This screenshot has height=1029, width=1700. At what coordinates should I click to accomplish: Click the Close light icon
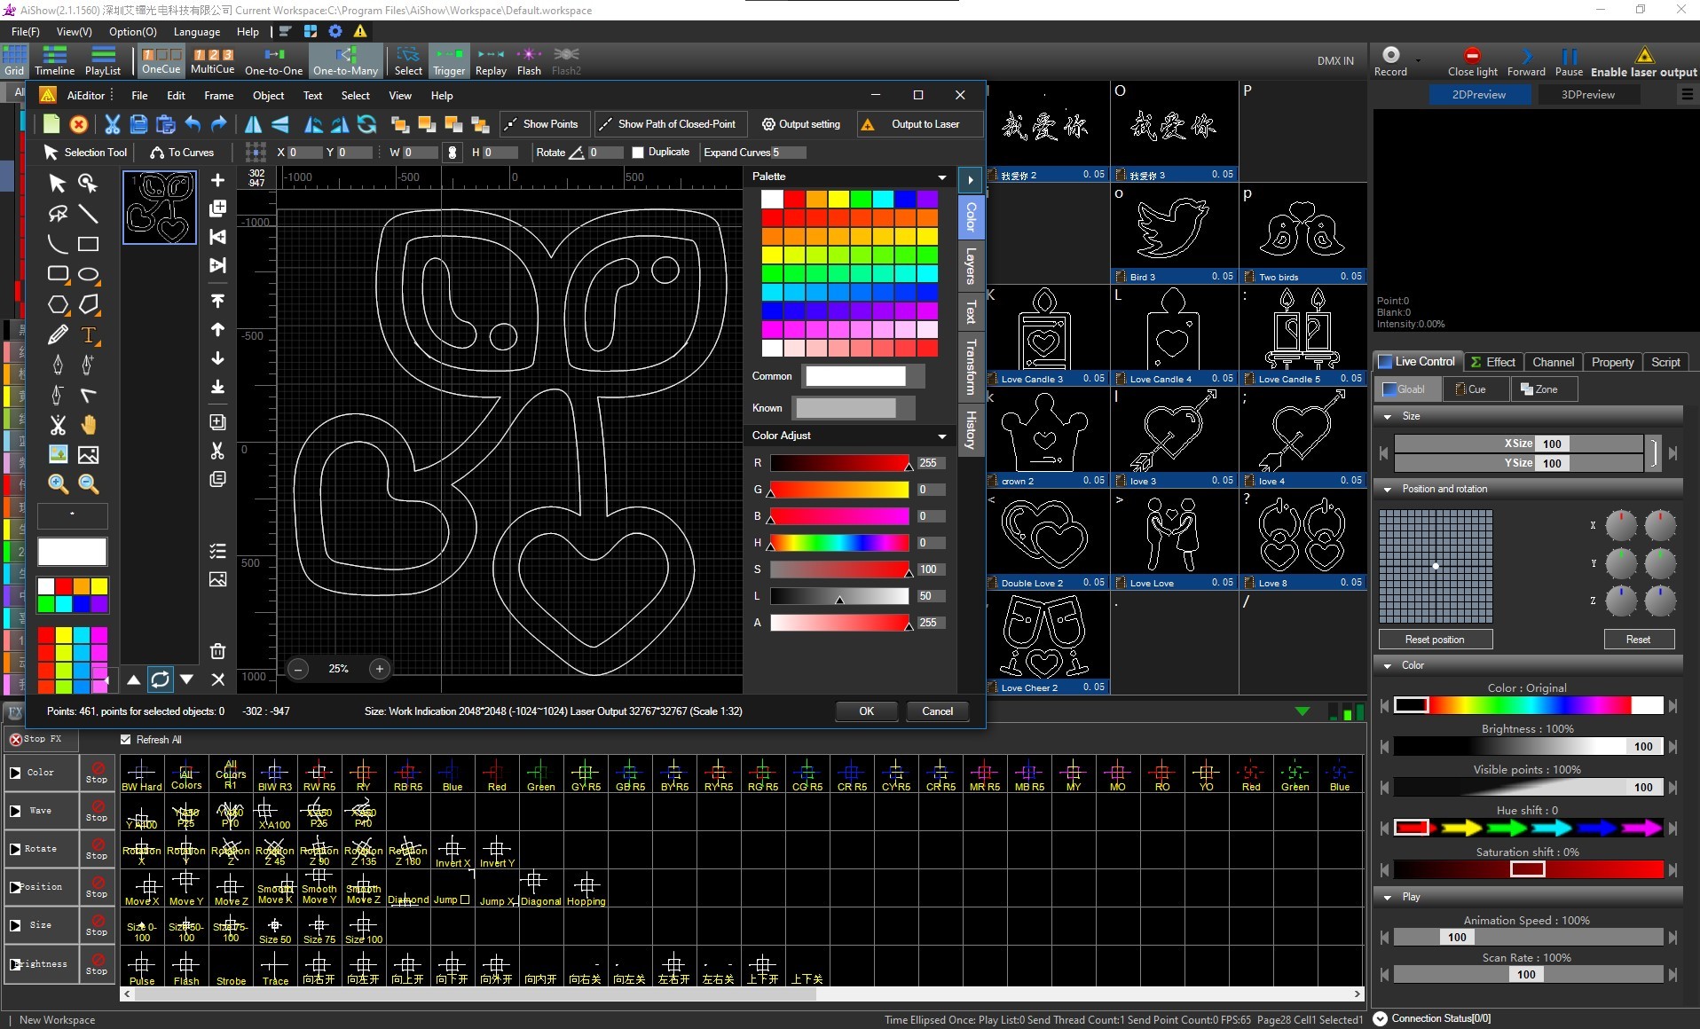pos(1472,61)
